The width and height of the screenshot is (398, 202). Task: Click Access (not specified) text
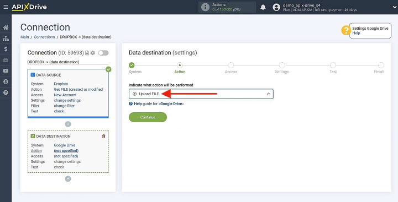[x=66, y=156]
